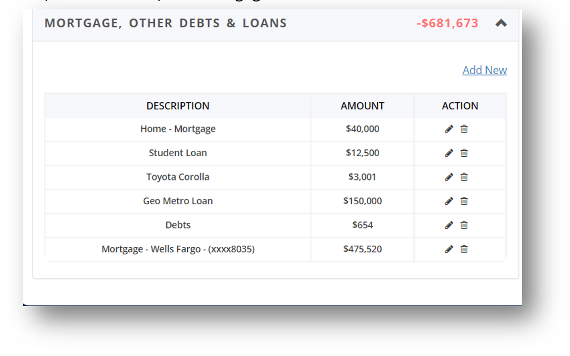Click the -$681,673 total amount

click(x=448, y=23)
